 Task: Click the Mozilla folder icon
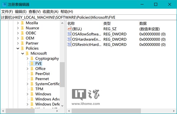(22, 23)
